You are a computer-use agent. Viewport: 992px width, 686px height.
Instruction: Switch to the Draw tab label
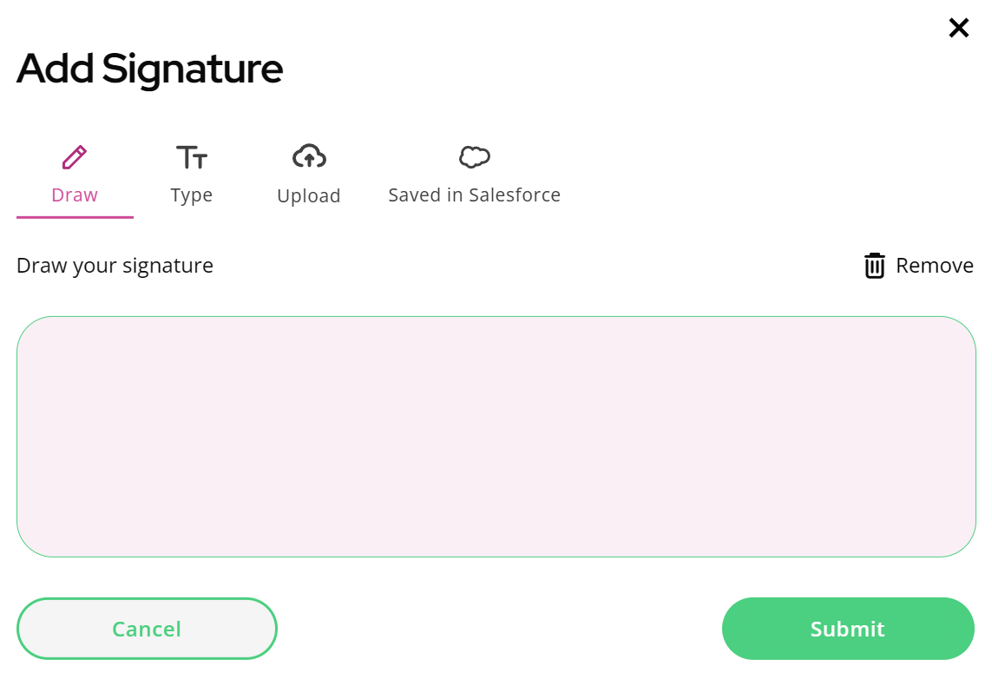75,195
